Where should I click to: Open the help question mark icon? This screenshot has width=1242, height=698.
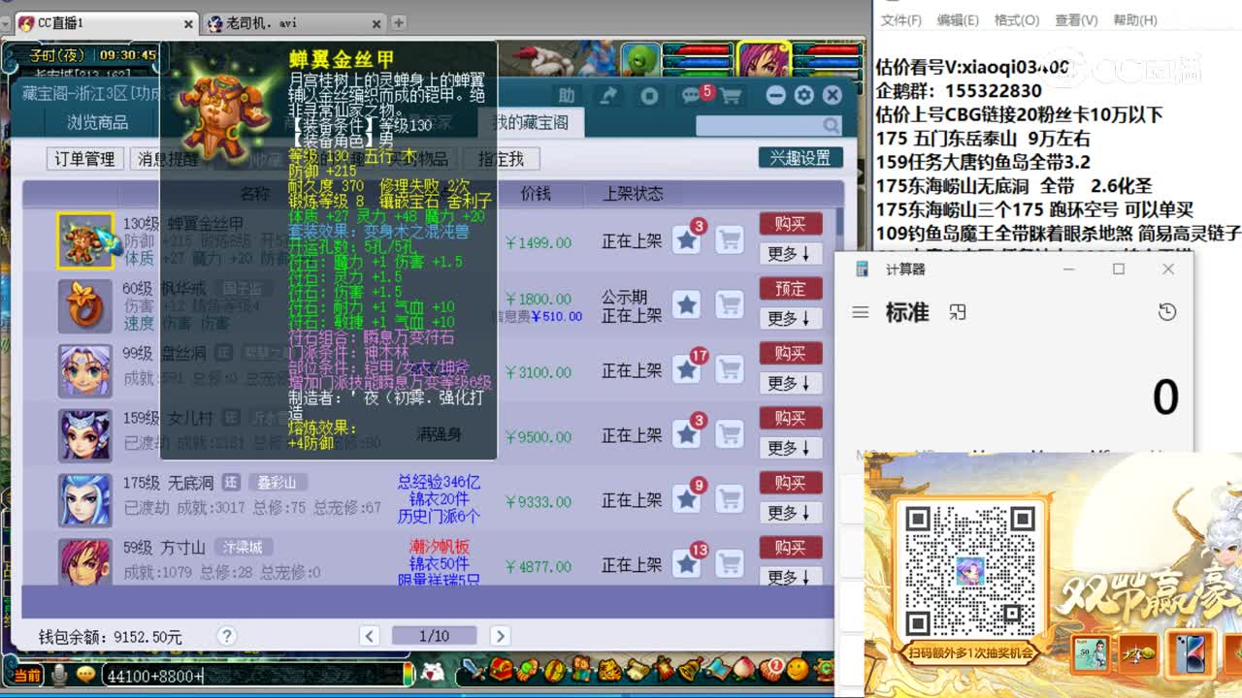point(226,636)
